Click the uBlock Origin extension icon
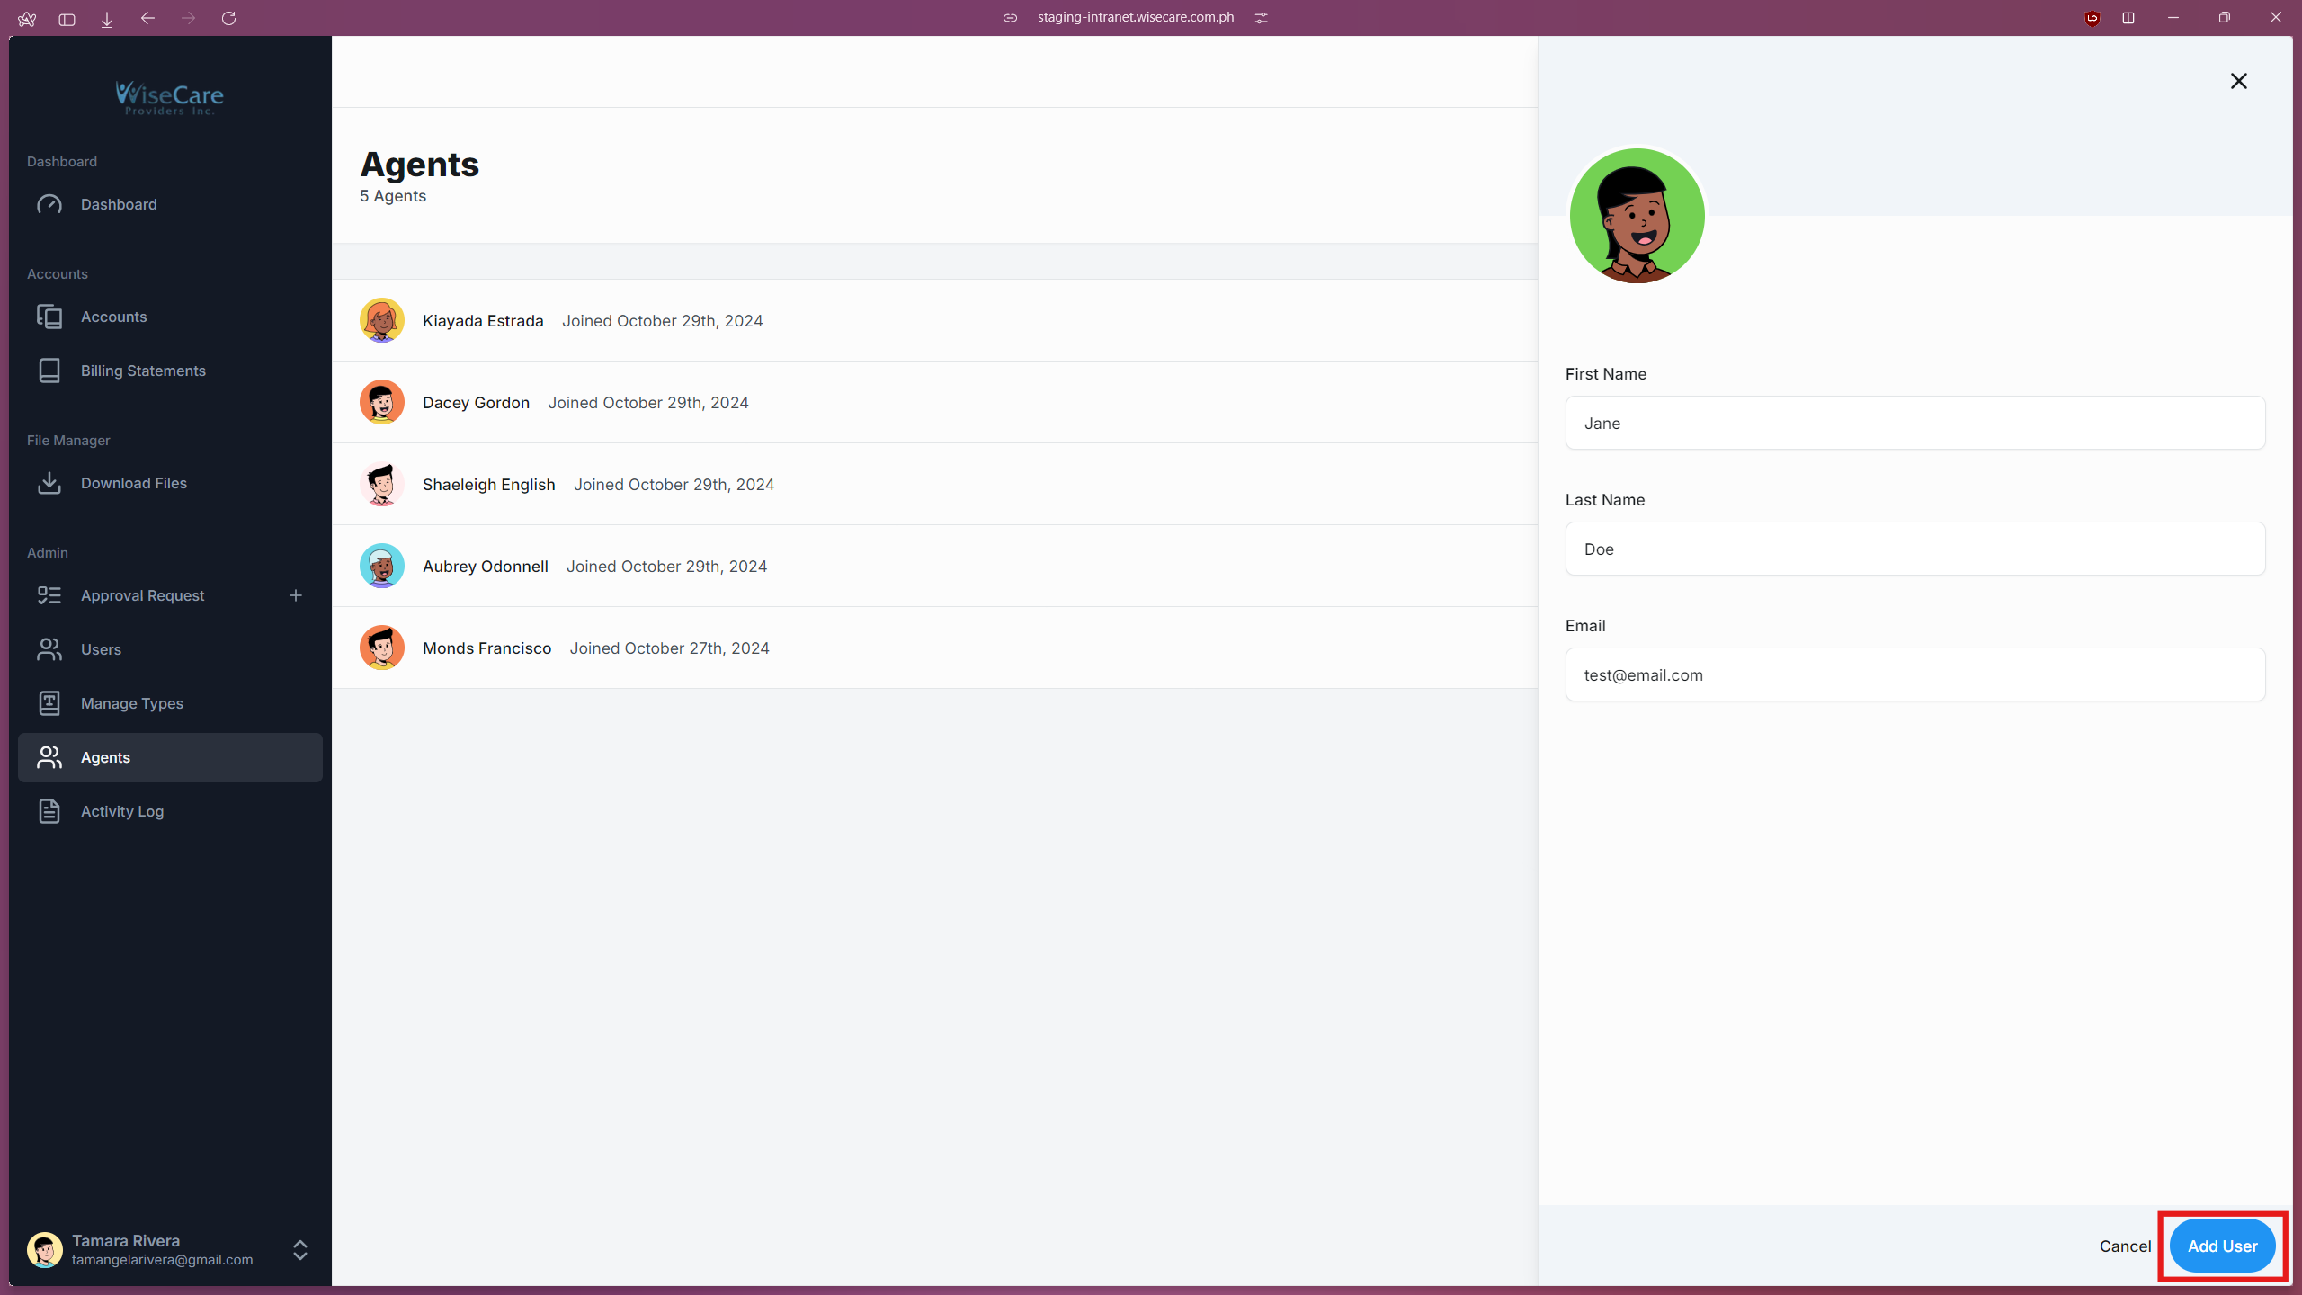2302x1295 pixels. pyautogui.click(x=2092, y=18)
